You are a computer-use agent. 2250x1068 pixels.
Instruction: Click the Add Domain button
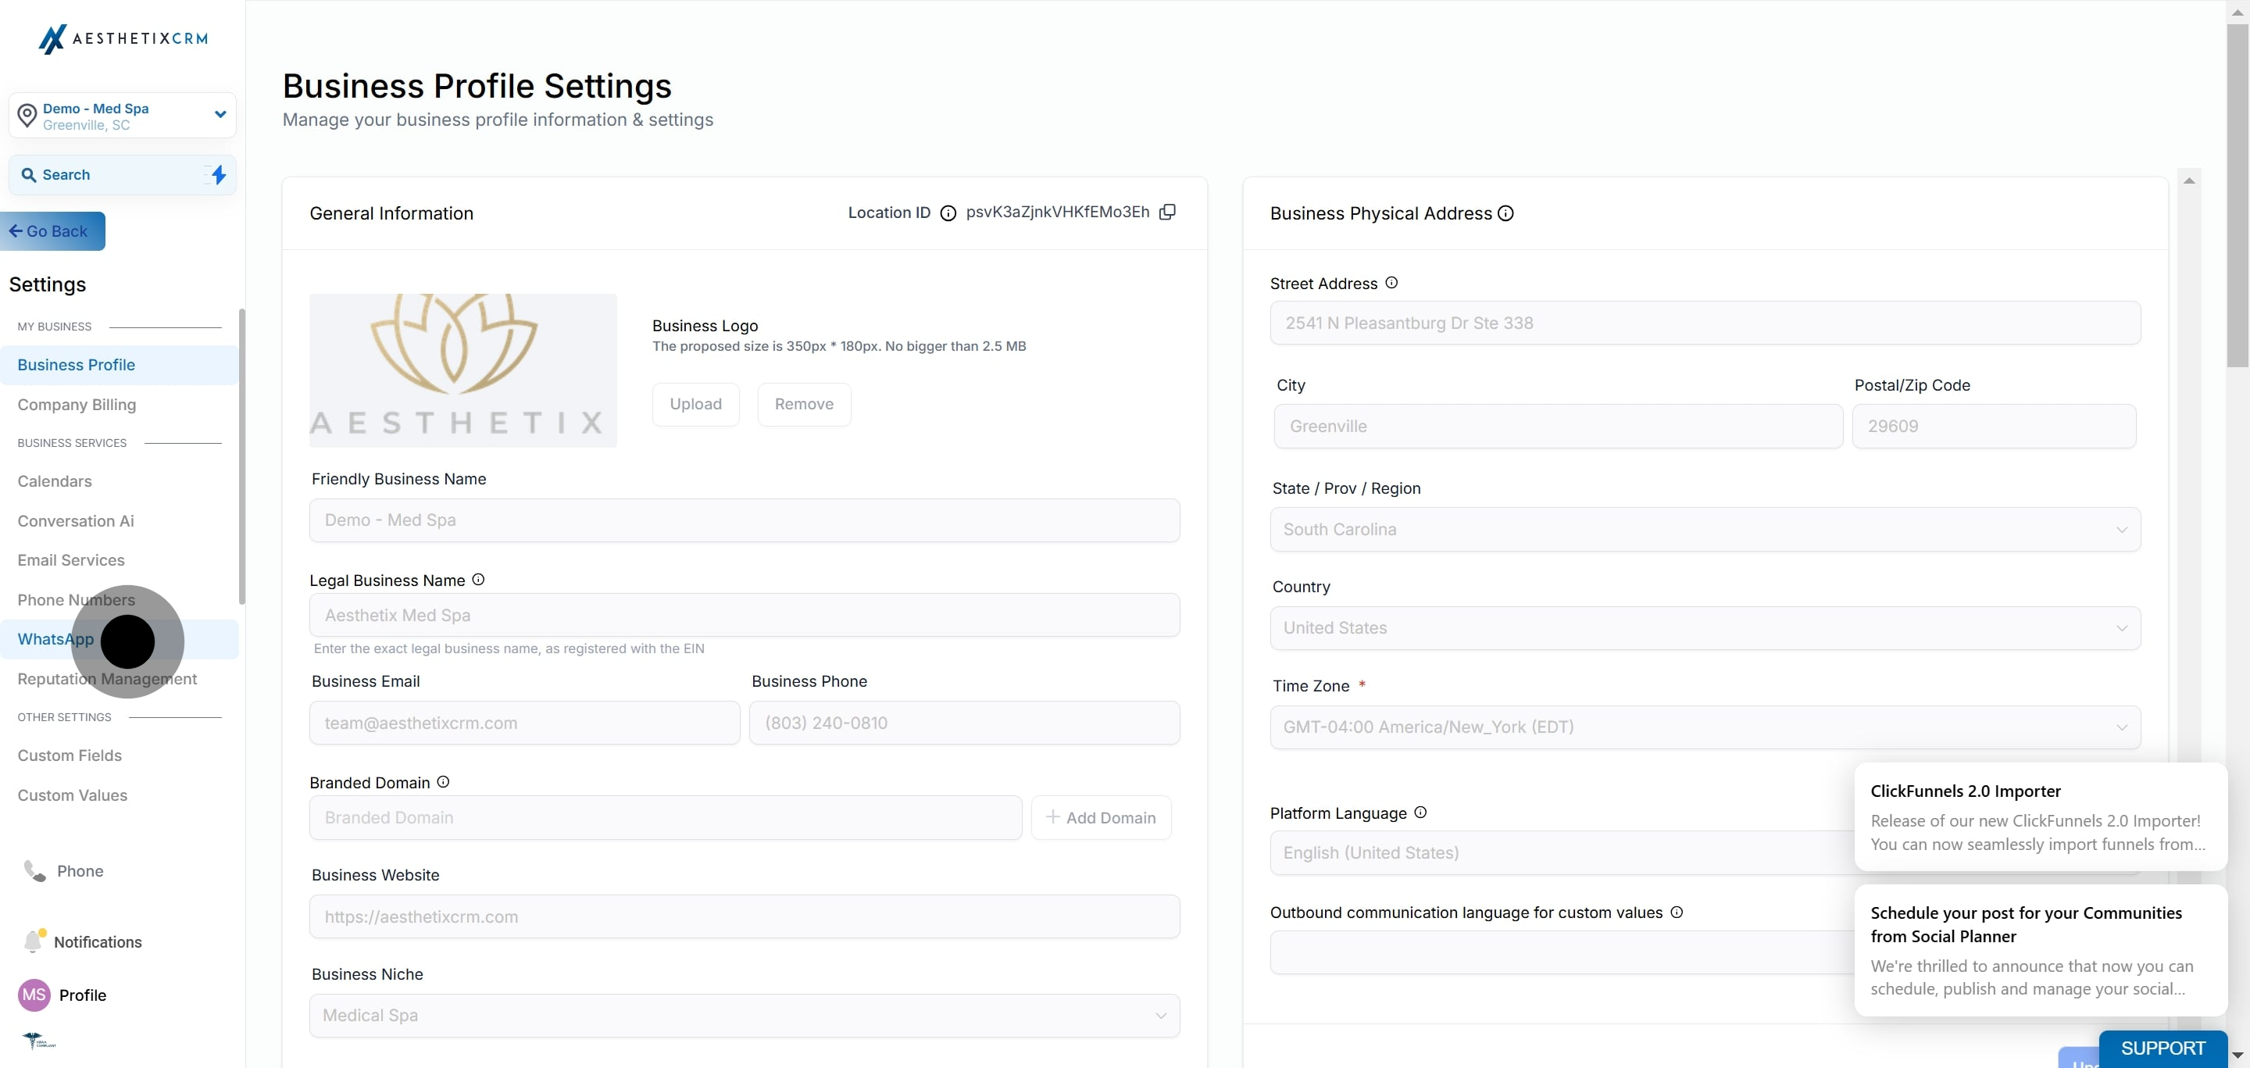(1101, 817)
